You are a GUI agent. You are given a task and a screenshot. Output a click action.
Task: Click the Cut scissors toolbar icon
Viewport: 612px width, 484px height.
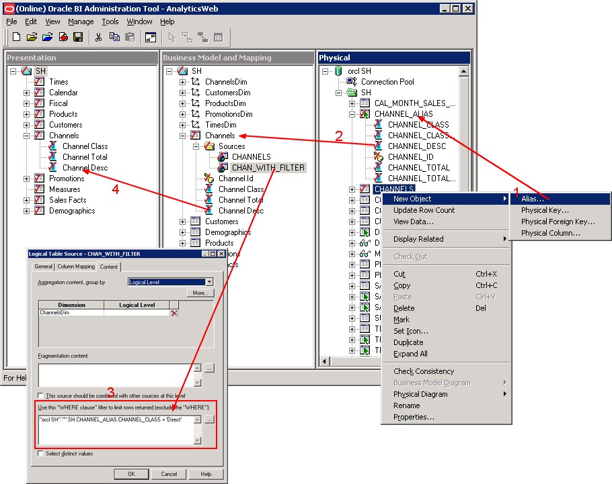click(98, 38)
